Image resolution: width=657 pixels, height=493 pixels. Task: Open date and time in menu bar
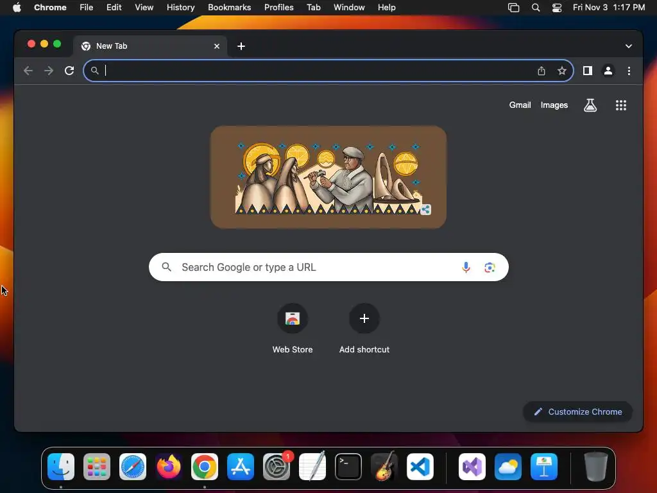pos(608,8)
